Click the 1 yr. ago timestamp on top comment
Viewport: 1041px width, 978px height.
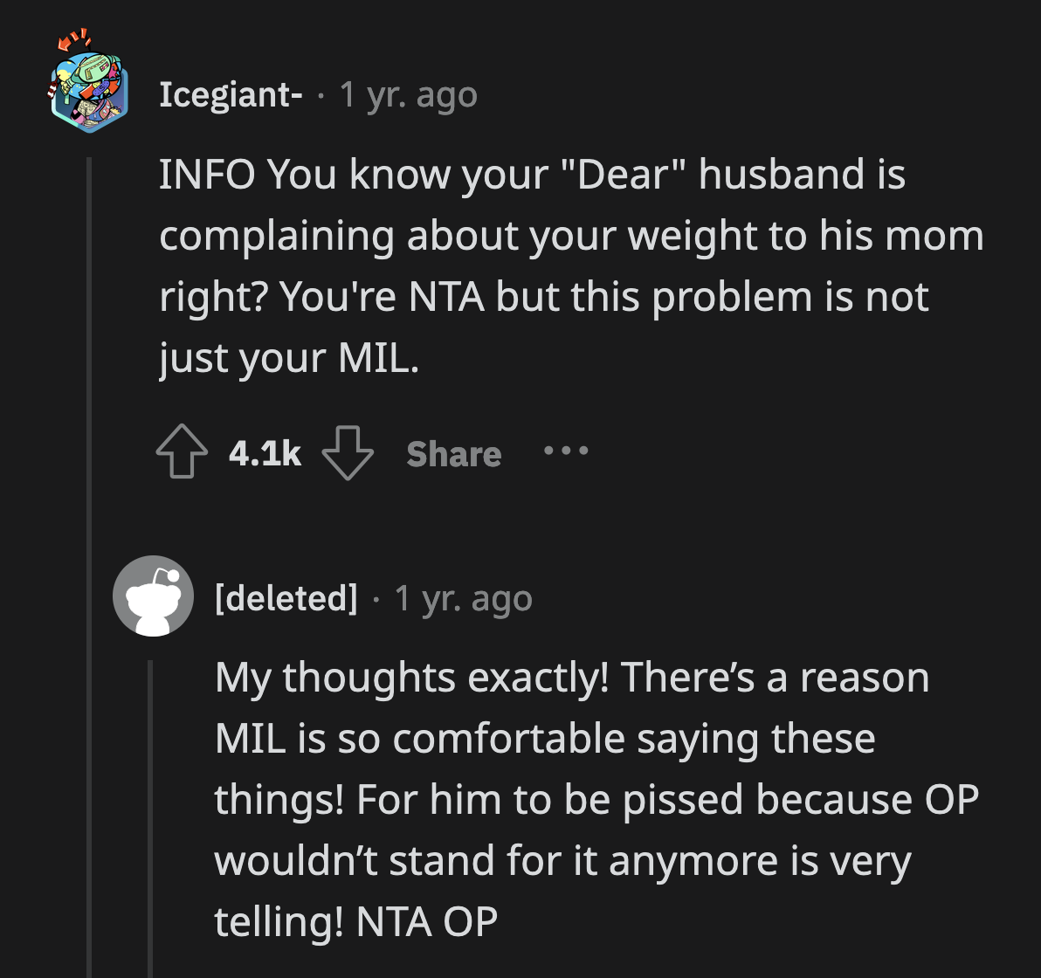pos(407,94)
